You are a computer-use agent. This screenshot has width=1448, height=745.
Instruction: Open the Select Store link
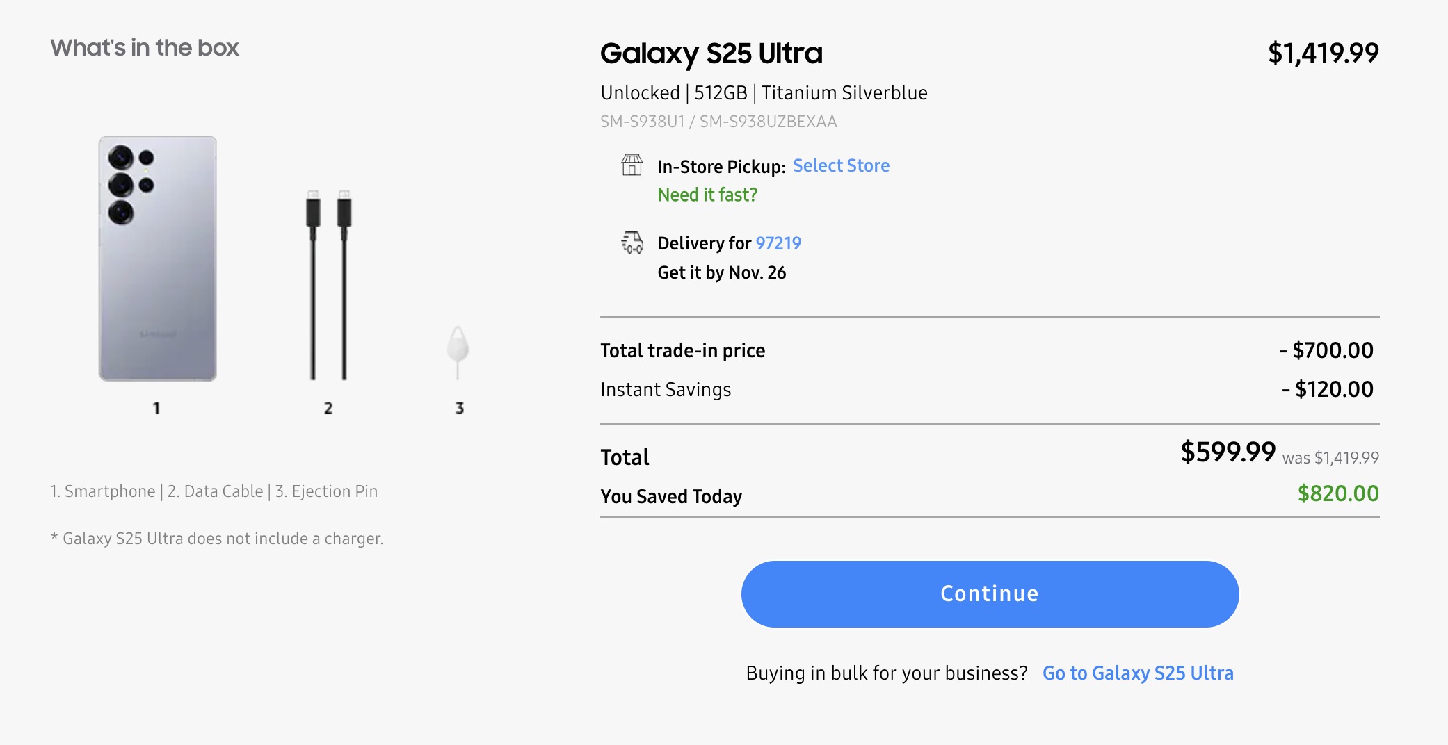point(841,165)
